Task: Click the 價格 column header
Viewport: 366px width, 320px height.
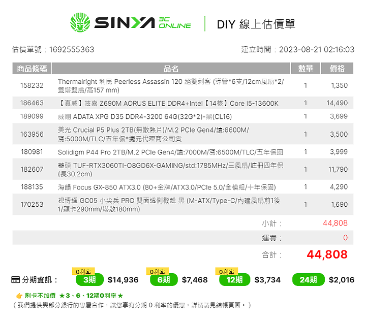Action: (337, 69)
